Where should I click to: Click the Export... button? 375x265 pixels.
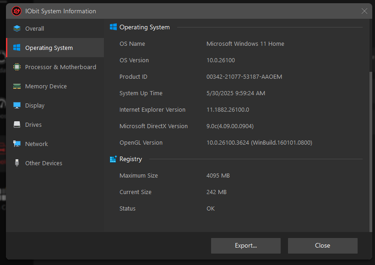pyautogui.click(x=246, y=246)
